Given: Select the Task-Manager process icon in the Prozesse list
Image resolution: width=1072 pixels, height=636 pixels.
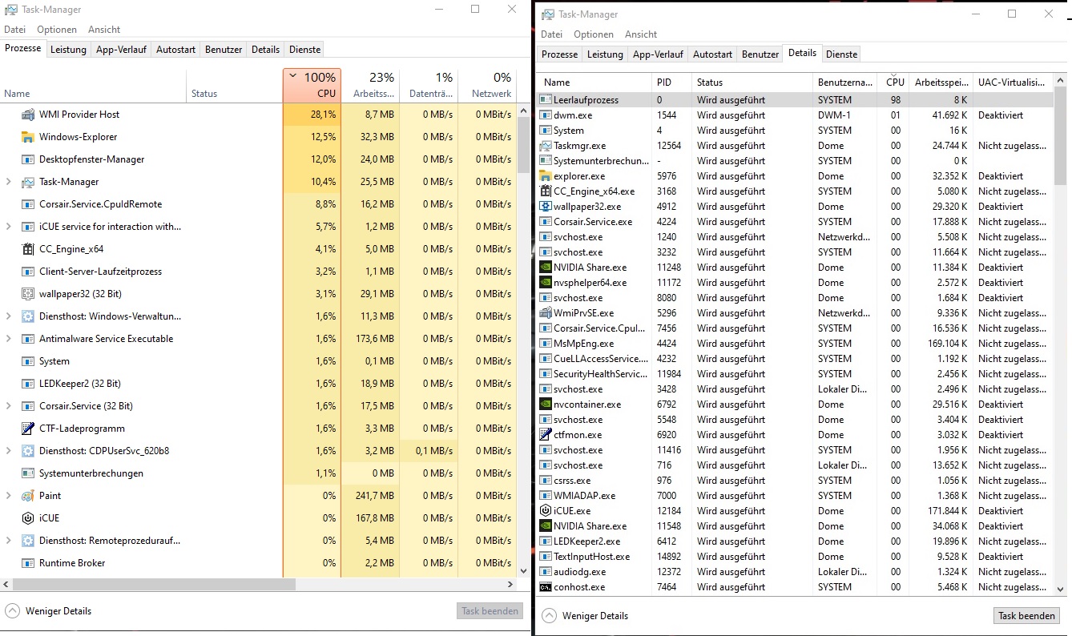Looking at the screenshot, I should 28,182.
